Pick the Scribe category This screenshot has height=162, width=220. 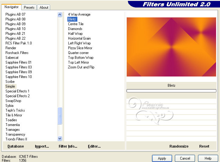(x=10, y=82)
